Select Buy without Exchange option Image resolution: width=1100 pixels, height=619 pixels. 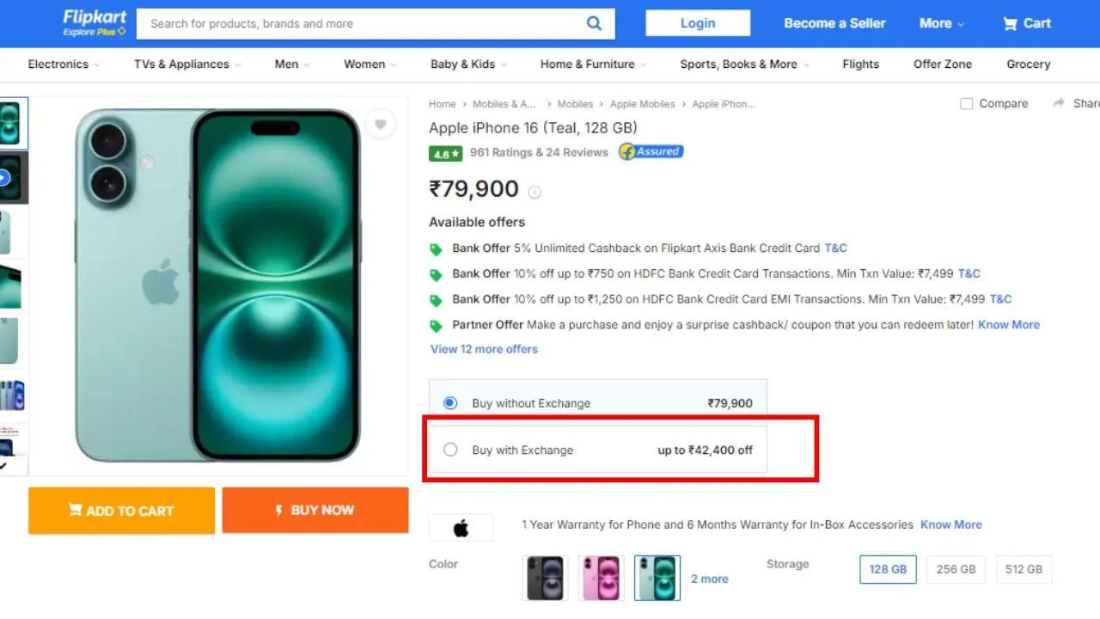coord(450,402)
